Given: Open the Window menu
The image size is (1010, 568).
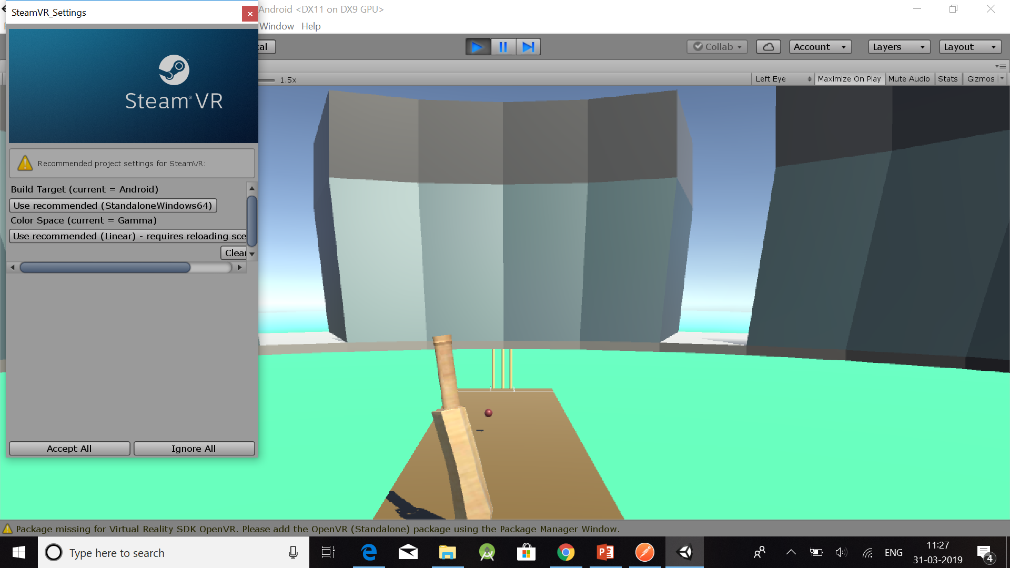Looking at the screenshot, I should tap(277, 26).
